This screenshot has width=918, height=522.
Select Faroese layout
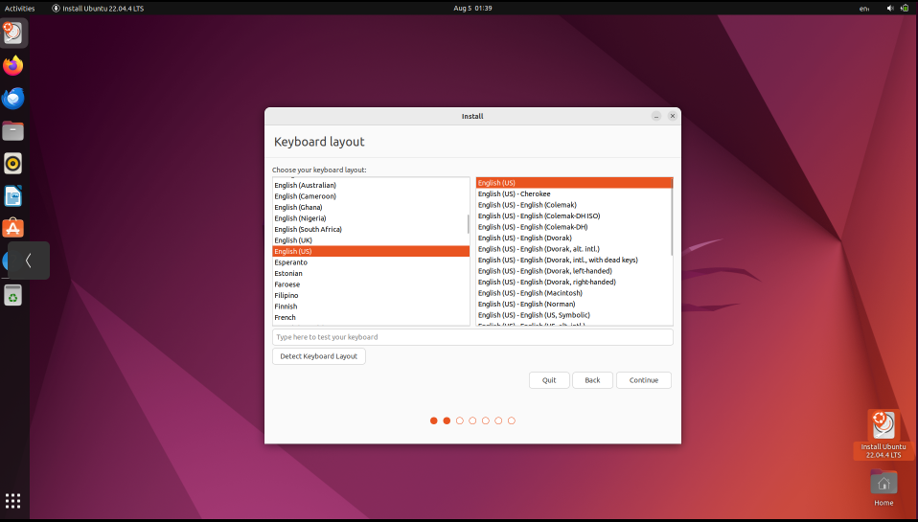point(371,284)
